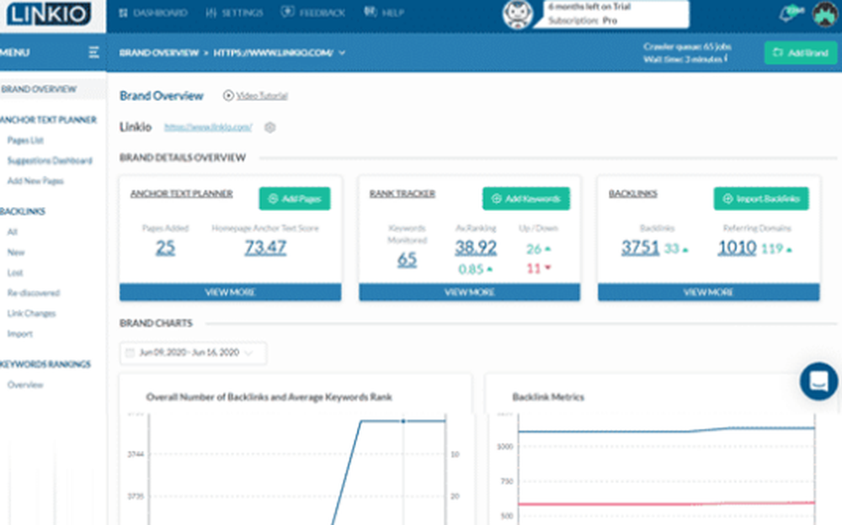
Task: Open Settings in the top navigation
Action: point(235,13)
